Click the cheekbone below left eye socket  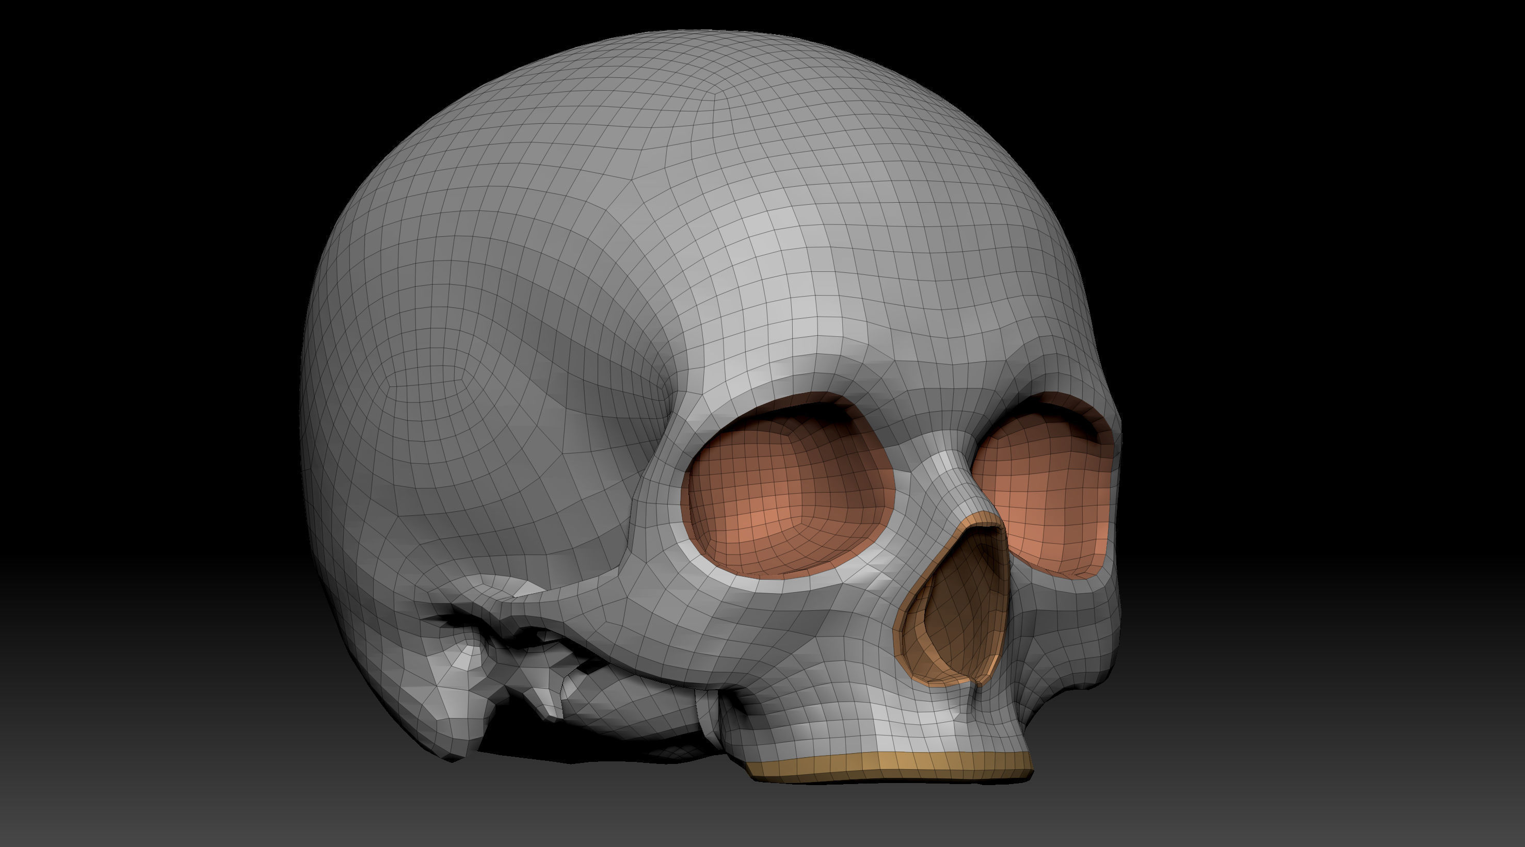[711, 622]
